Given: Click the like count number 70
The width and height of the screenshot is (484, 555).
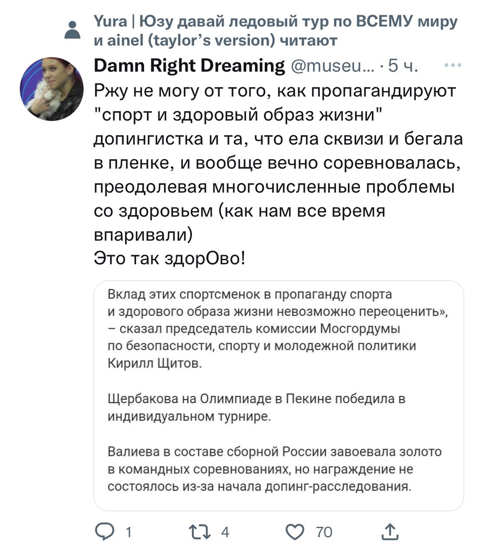Looking at the screenshot, I should tap(324, 532).
